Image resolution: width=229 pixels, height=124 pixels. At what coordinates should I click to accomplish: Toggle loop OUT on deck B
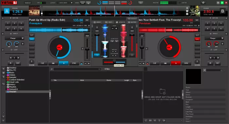click(218, 63)
